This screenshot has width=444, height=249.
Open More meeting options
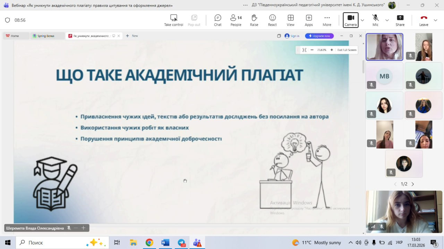click(327, 20)
